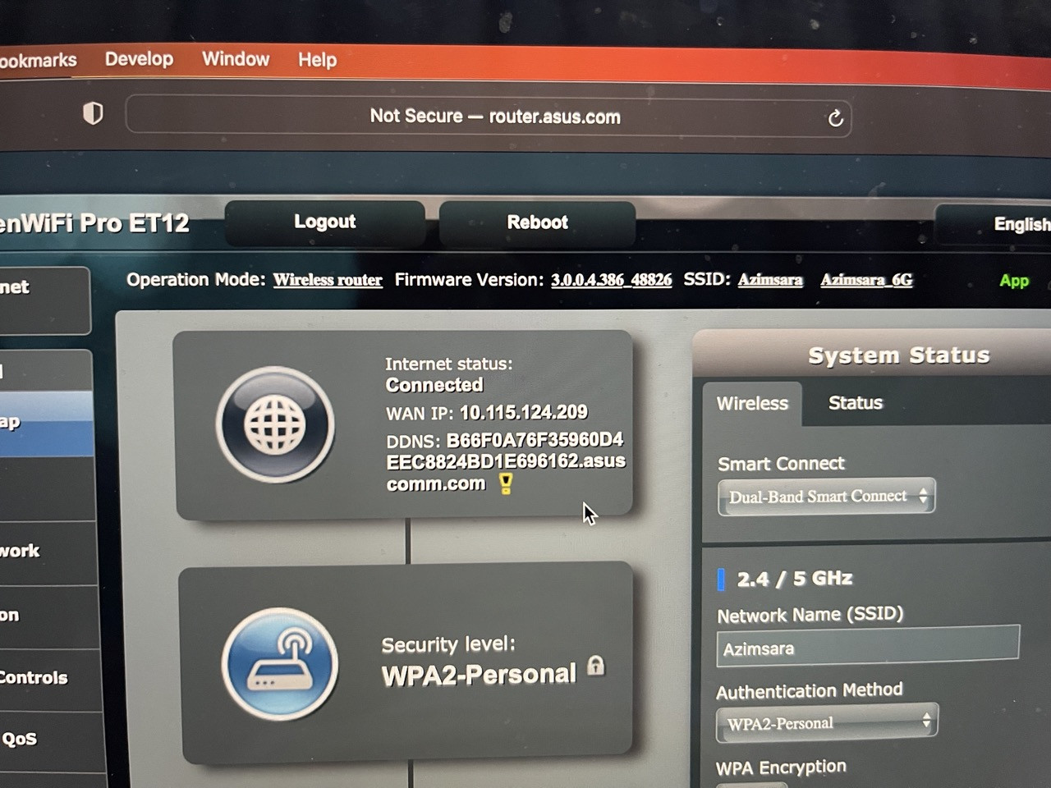Switch to the Status tab

click(x=856, y=402)
